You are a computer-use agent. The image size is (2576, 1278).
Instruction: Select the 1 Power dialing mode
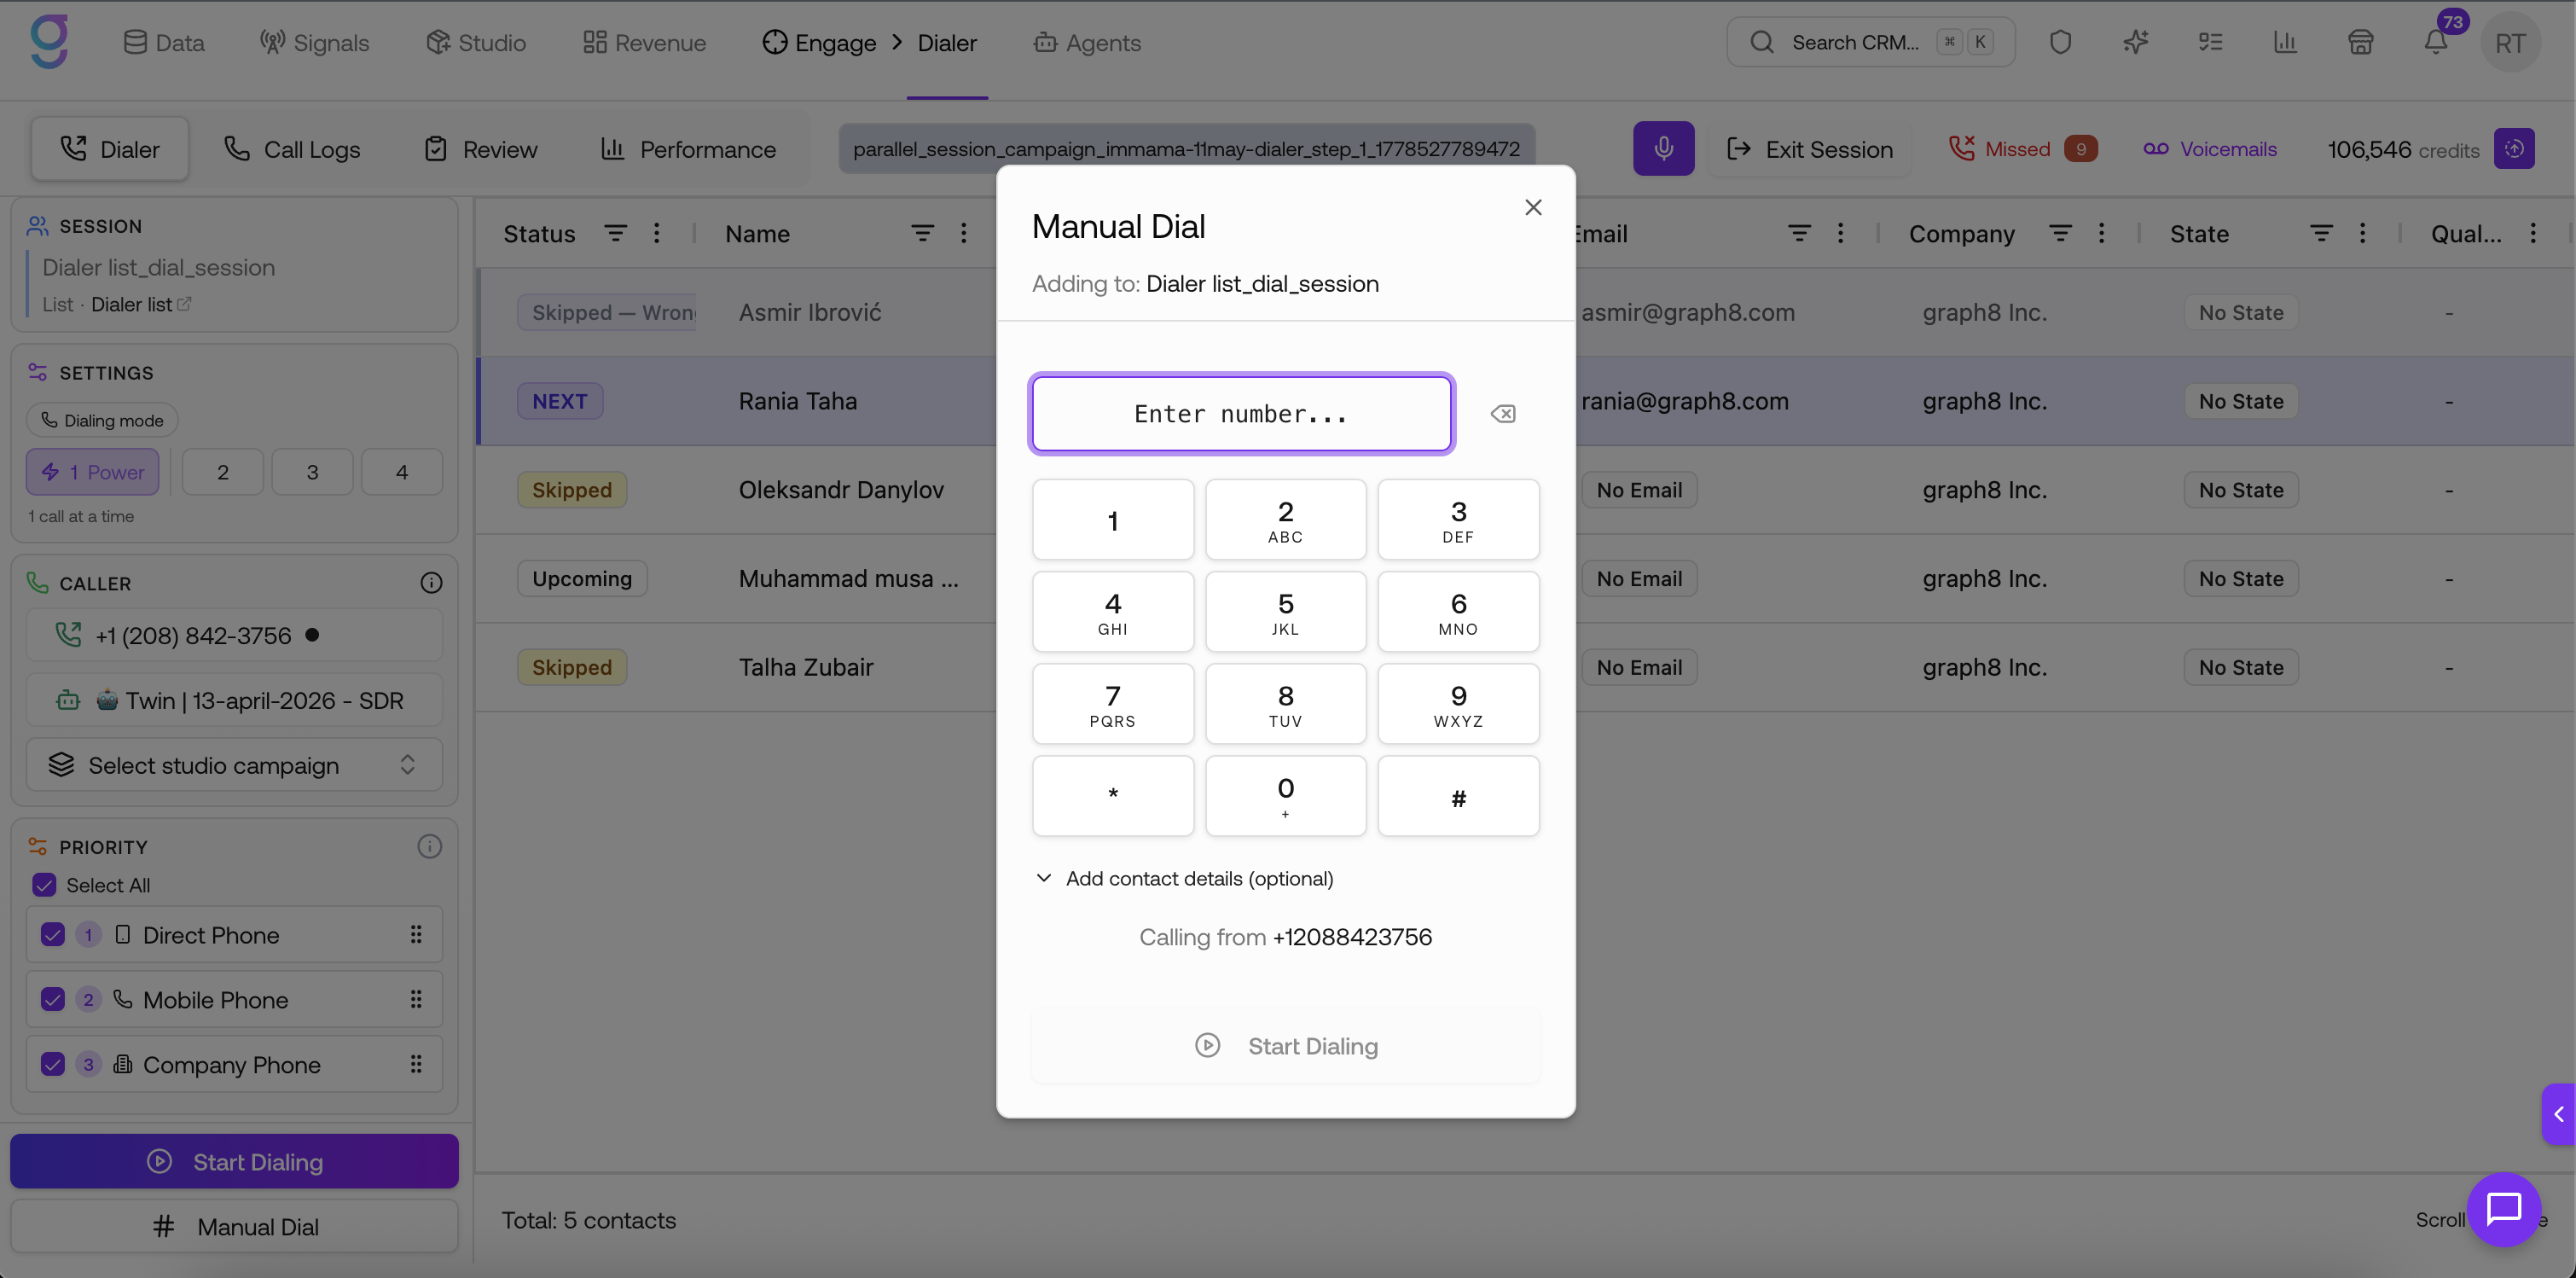92,472
